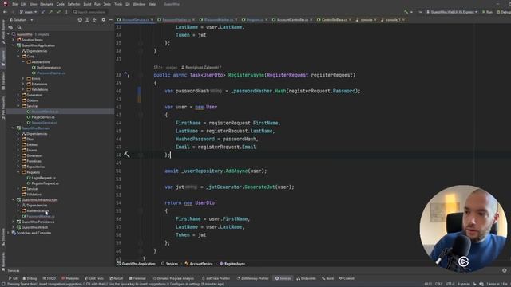The height and width of the screenshot is (287, 511).
Task: Click the back navigation arrow
Action: click(x=6, y=12)
